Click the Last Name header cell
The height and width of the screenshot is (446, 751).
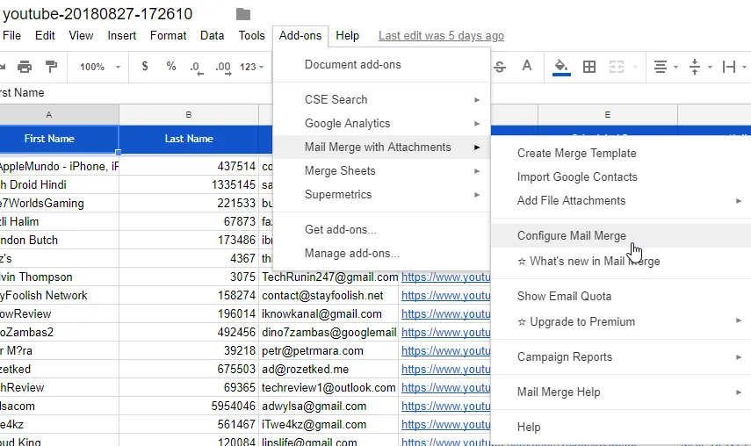(189, 139)
